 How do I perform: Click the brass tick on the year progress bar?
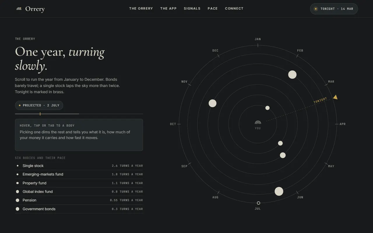click(x=40, y=114)
